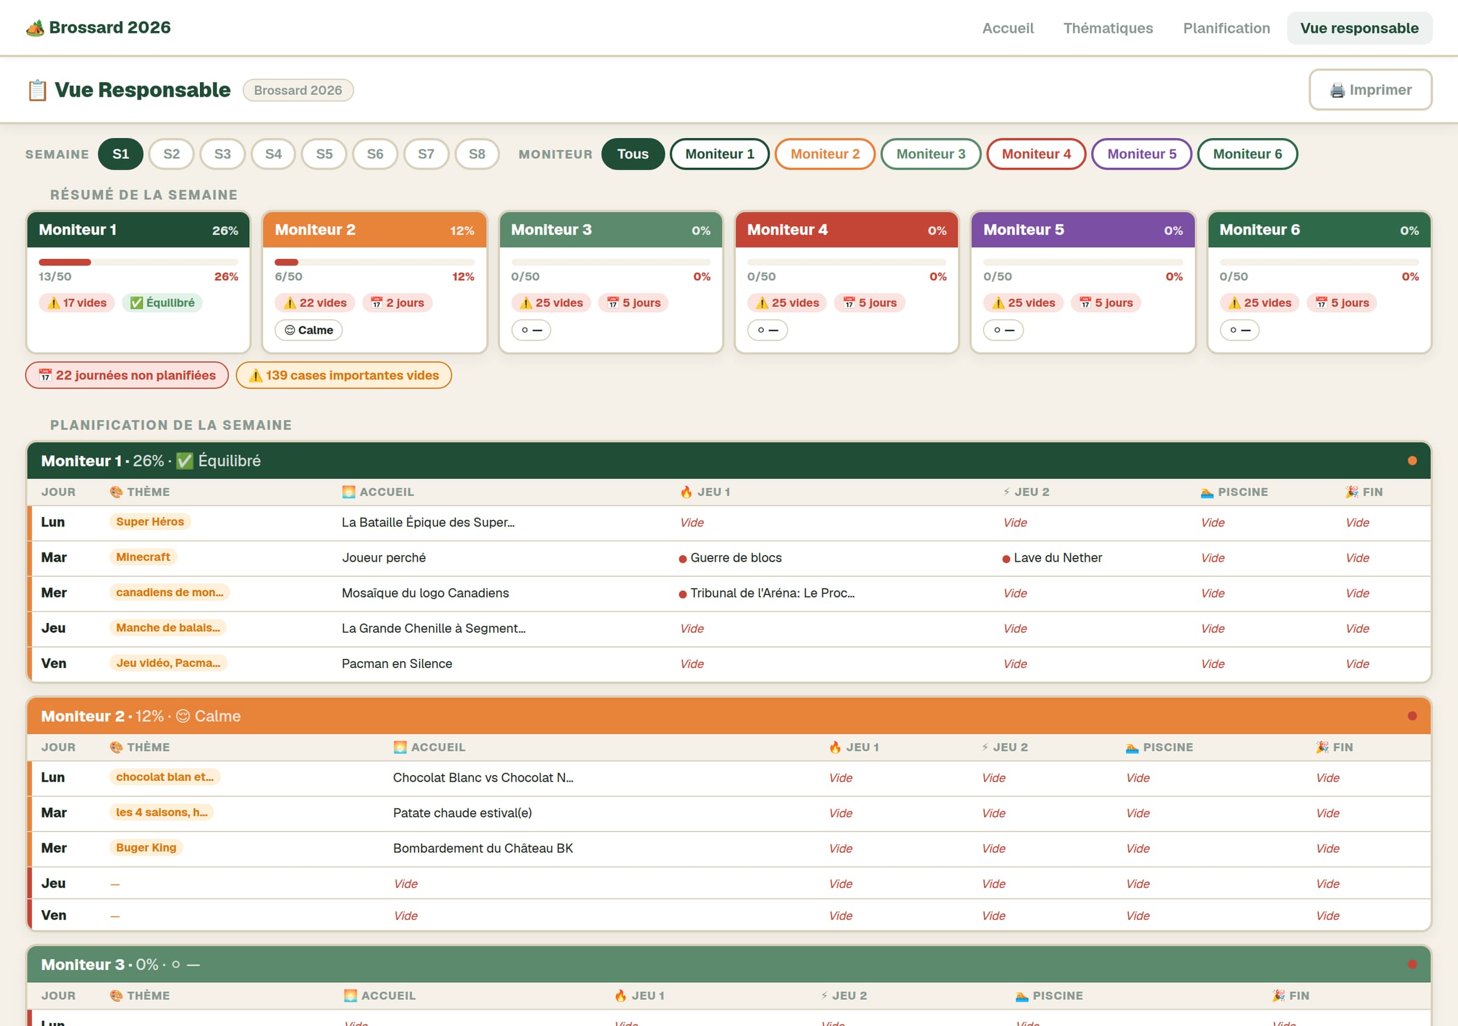The width and height of the screenshot is (1458, 1026).
Task: Select week S8 filter
Action: click(x=477, y=154)
